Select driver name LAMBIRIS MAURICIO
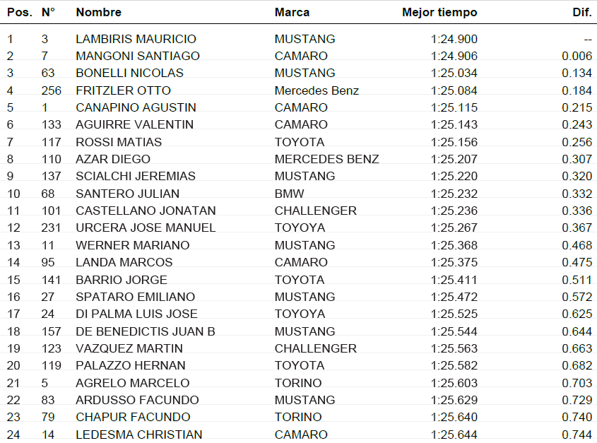Image resolution: width=597 pixels, height=443 pixels. click(x=136, y=39)
